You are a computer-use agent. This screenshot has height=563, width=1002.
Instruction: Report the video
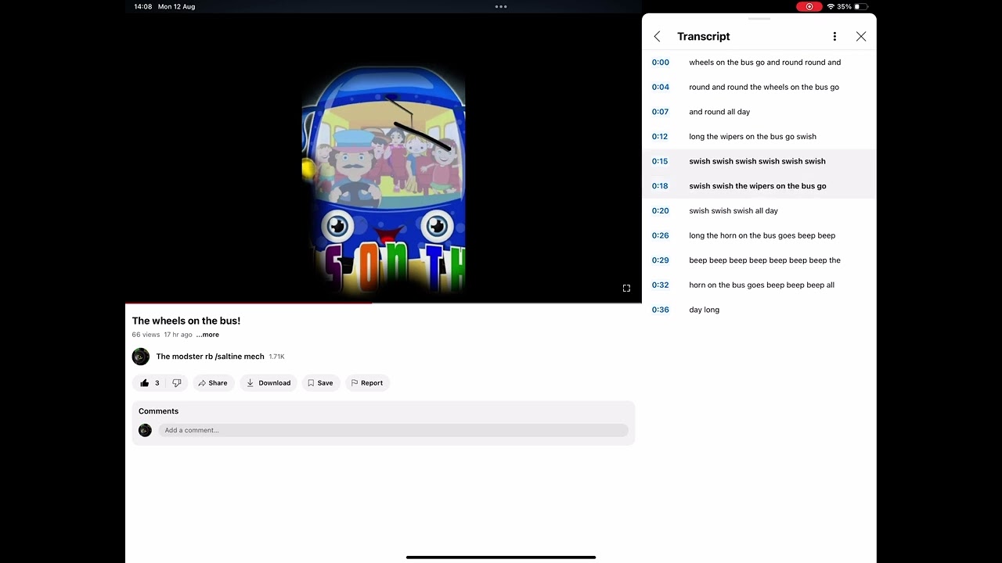[x=367, y=383]
